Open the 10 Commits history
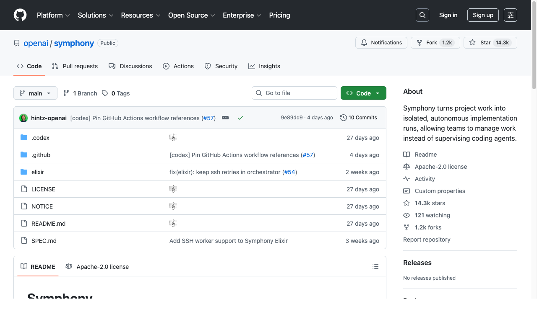The height and width of the screenshot is (335, 537). click(x=359, y=118)
